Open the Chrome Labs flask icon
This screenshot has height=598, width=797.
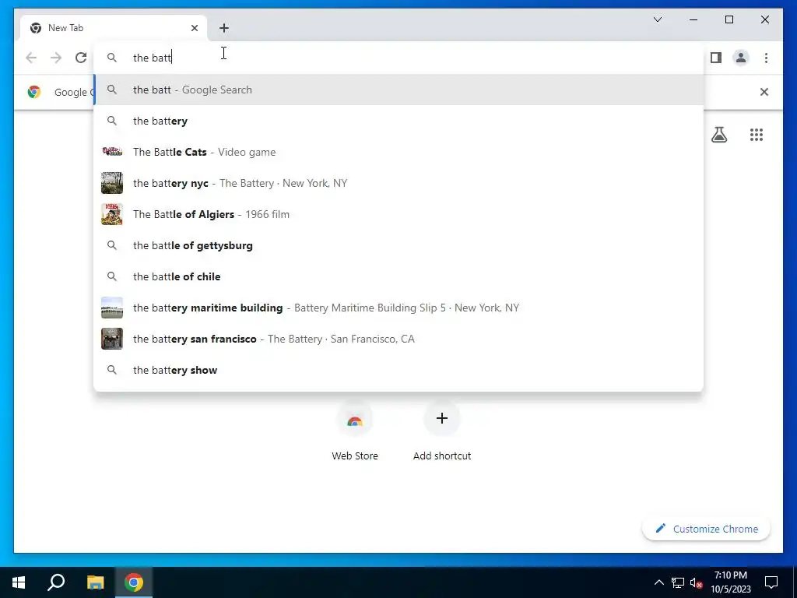718,135
